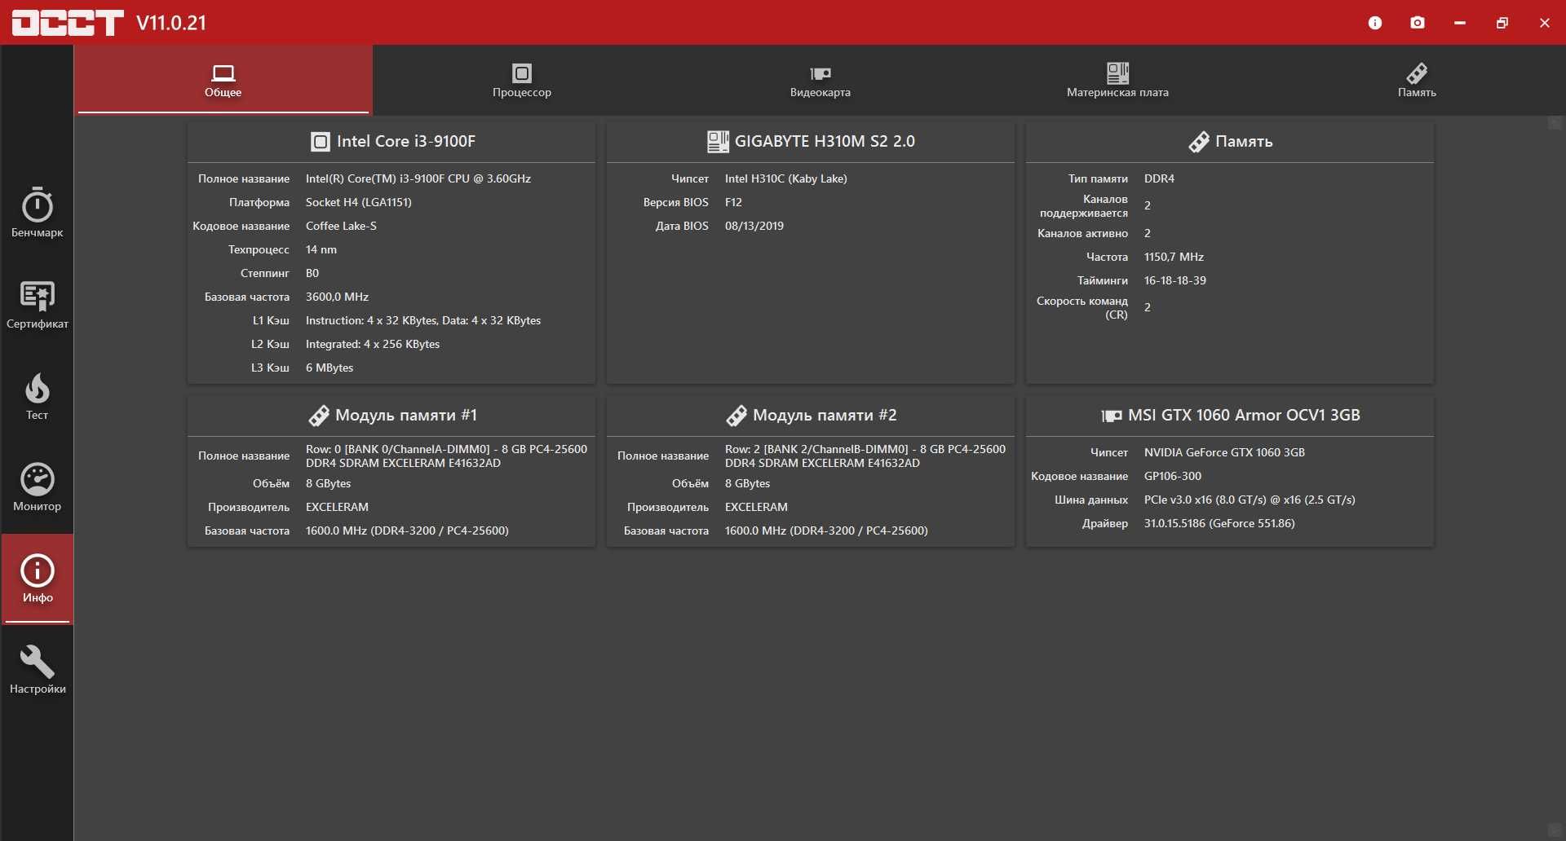This screenshot has width=1566, height=841.
Task: Click the CPU icon beside Intel Core i3-9100F
Action: [321, 142]
